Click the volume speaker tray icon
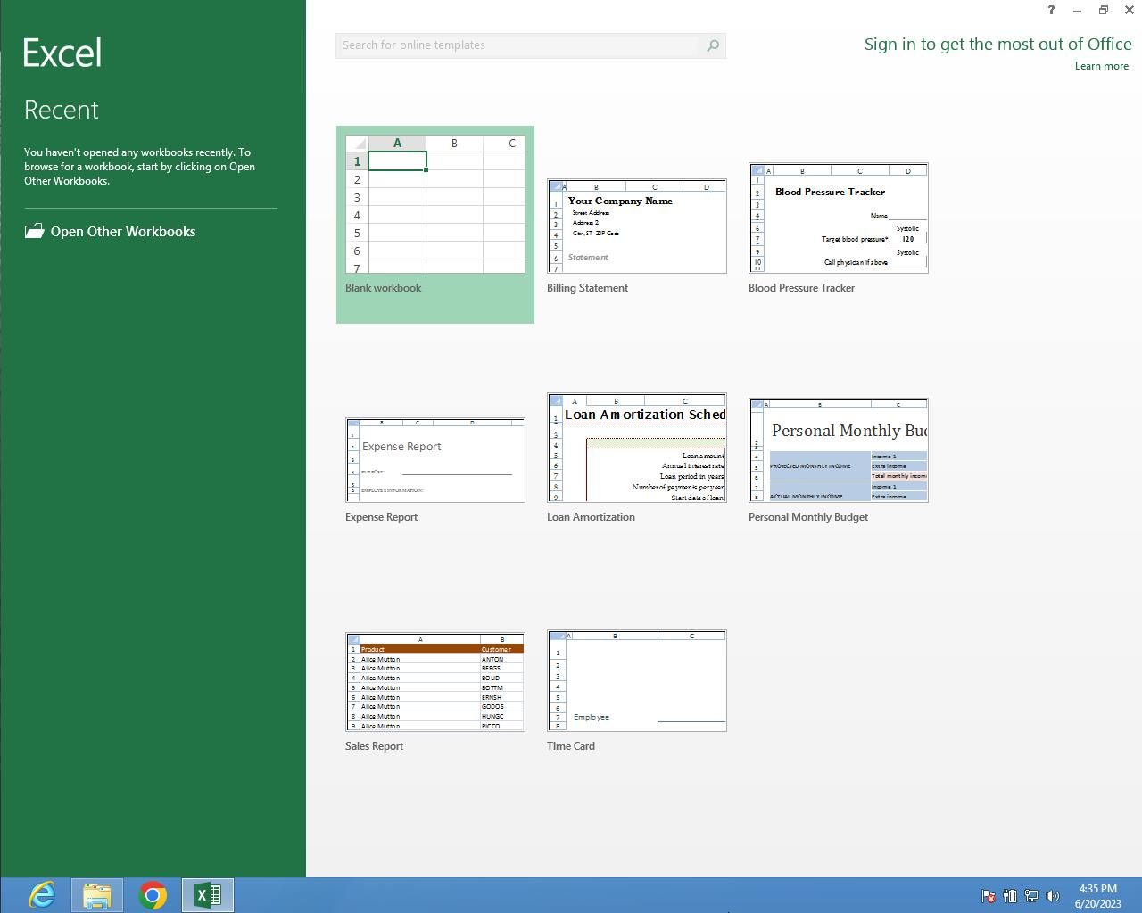 1053,896
